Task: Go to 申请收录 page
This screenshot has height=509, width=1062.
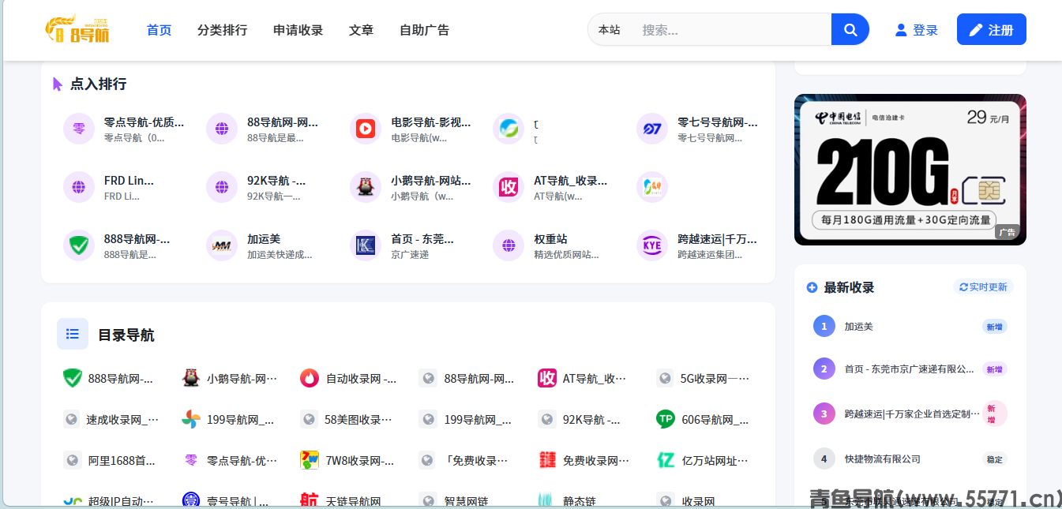Action: coord(298,30)
